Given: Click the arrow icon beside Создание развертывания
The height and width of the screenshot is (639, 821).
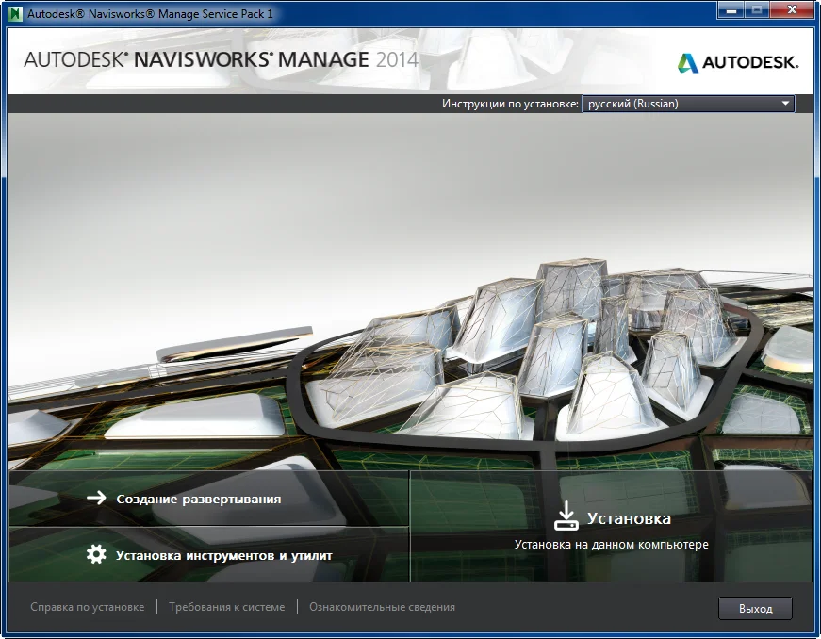Looking at the screenshot, I should click(96, 499).
